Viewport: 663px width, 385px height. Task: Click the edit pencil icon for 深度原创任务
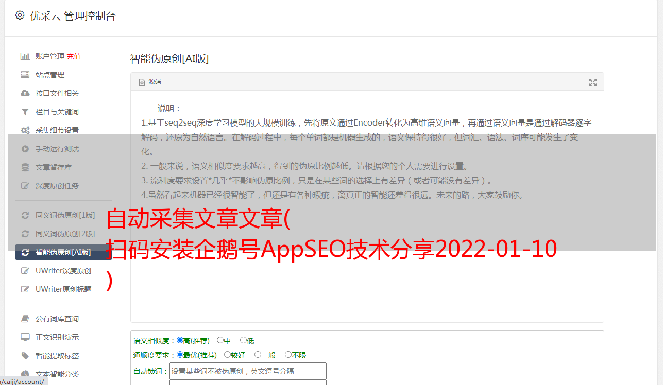(x=25, y=186)
